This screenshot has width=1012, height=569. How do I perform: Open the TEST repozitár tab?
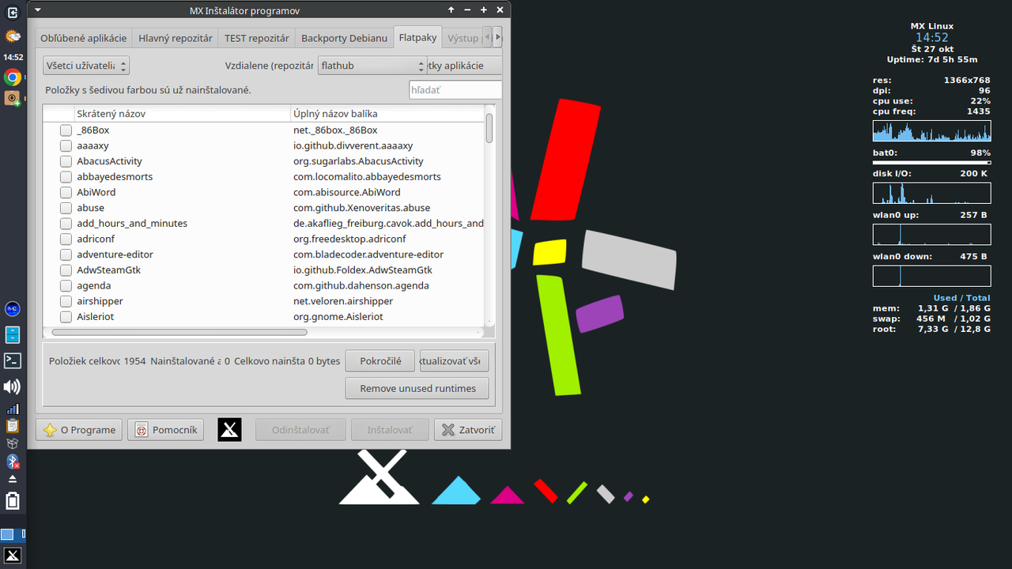pos(256,37)
